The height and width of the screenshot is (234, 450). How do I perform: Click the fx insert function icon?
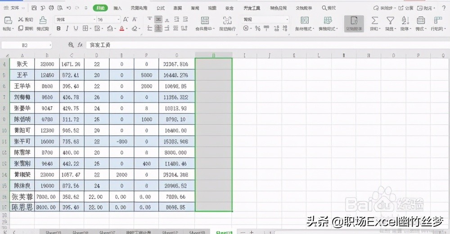[80, 45]
